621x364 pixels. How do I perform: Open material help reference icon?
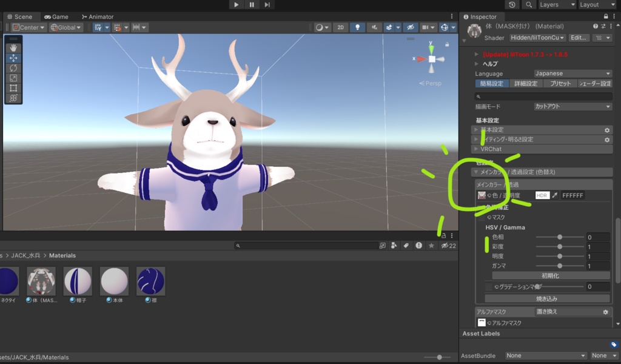point(596,26)
